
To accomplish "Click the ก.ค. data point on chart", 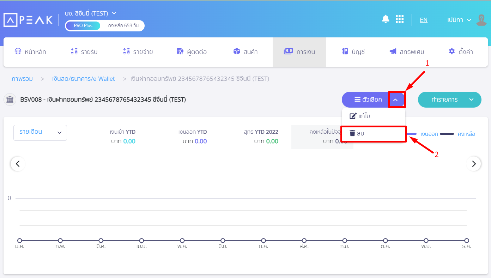I will pyautogui.click(x=263, y=241).
